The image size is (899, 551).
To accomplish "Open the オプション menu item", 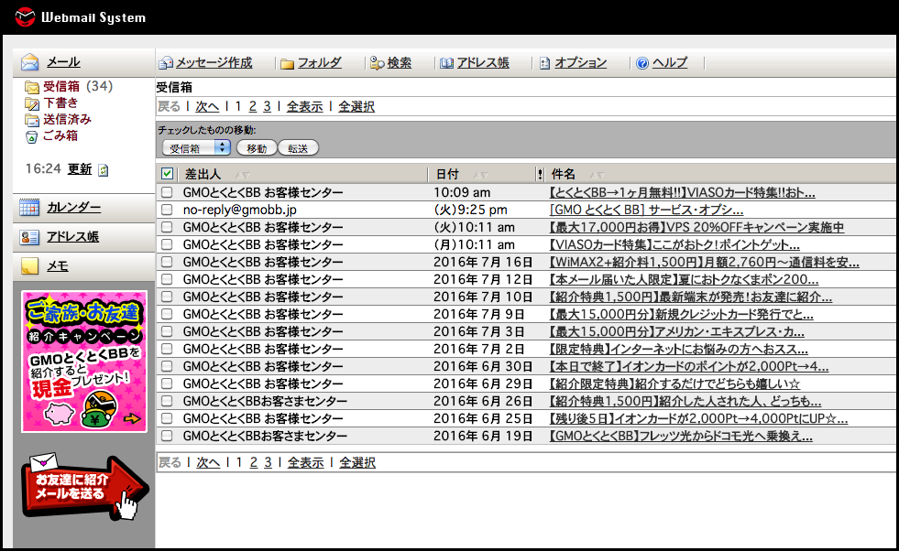I will point(580,63).
